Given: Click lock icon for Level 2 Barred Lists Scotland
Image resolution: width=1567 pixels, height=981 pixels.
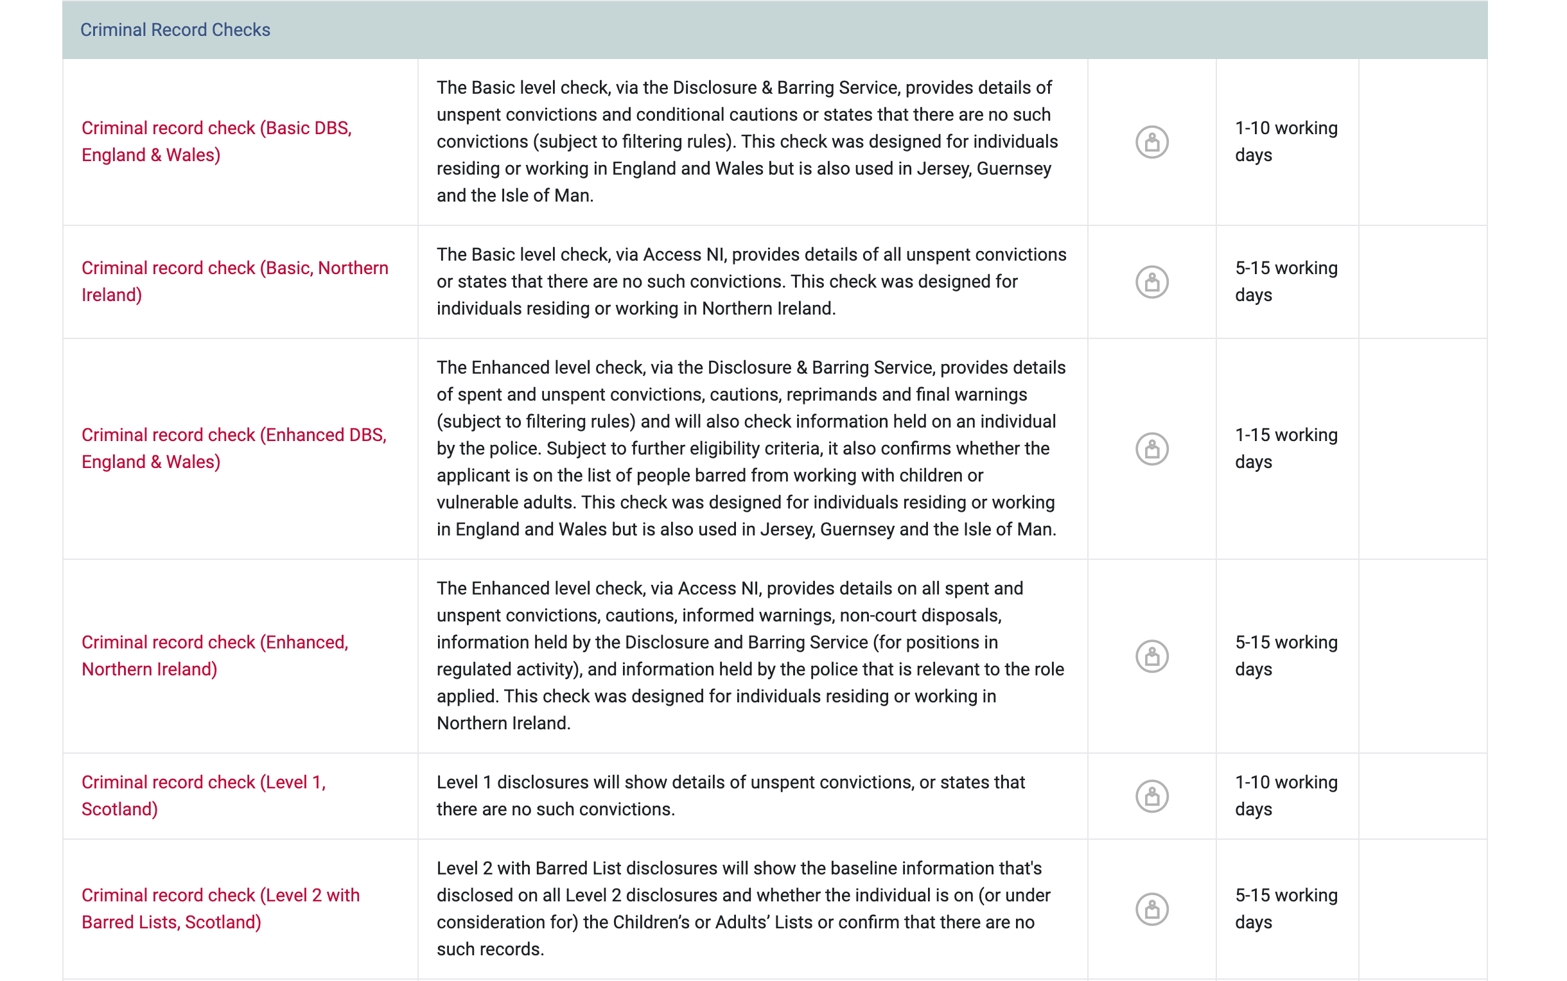Looking at the screenshot, I should (1151, 909).
